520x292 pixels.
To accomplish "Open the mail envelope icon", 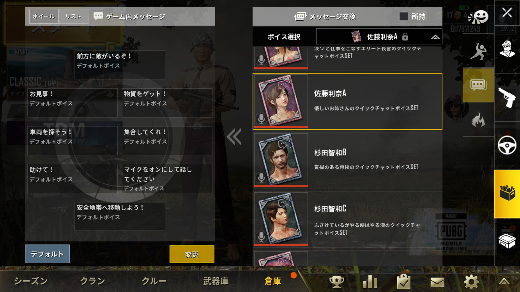I will [x=437, y=282].
